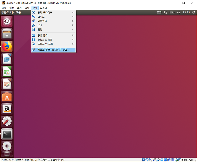Select 게스트 확장 CD 이미지 삽입 menu item
Image resolution: width=197 pixels, height=162 pixels.
point(54,50)
